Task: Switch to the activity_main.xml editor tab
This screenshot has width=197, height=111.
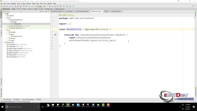Action: click(x=58, y=11)
